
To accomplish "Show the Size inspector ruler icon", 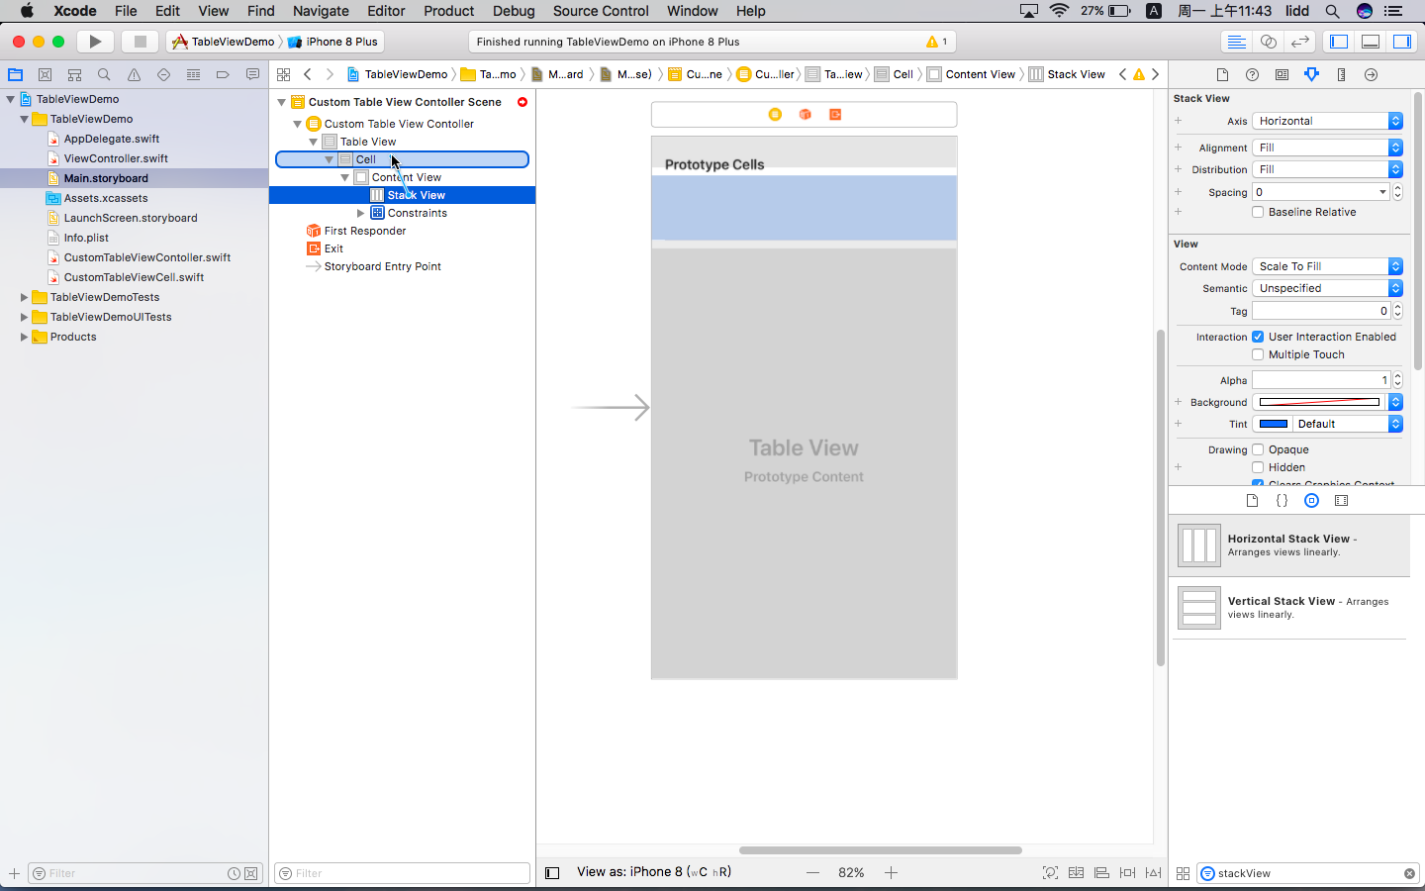I will coord(1341,74).
